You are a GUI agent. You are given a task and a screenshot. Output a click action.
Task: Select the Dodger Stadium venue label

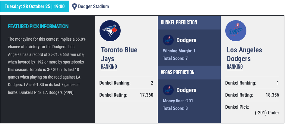pyautogui.click(x=93, y=6)
